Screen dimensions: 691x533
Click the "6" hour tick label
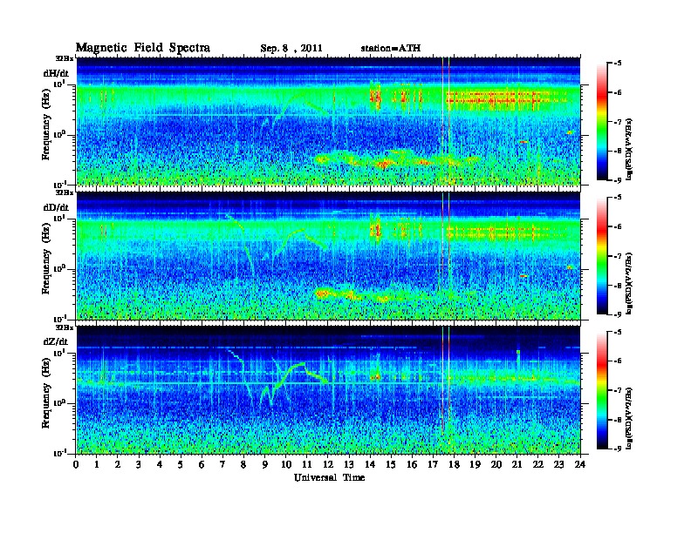click(x=202, y=465)
